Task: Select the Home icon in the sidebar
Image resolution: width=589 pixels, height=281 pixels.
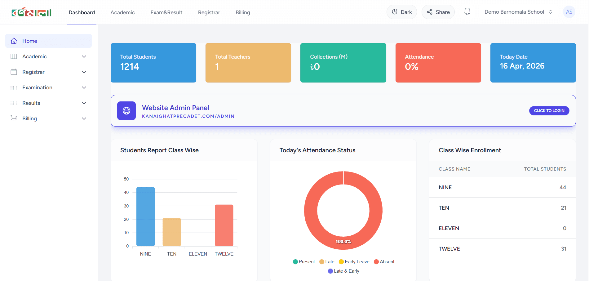Action: tap(14, 41)
